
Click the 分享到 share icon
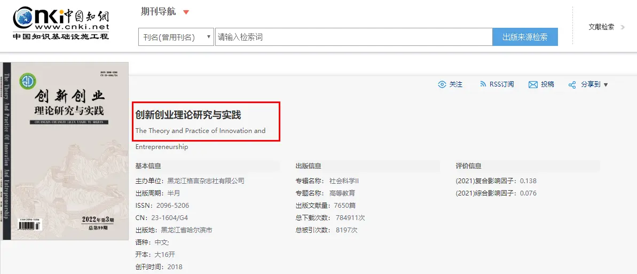(572, 85)
